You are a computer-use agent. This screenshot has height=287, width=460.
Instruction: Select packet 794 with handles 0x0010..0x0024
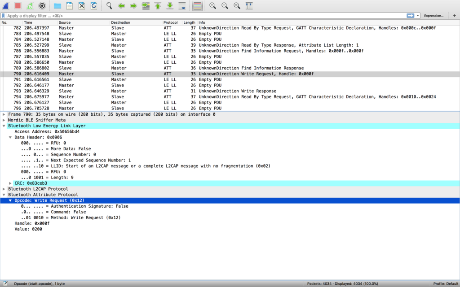point(230,97)
